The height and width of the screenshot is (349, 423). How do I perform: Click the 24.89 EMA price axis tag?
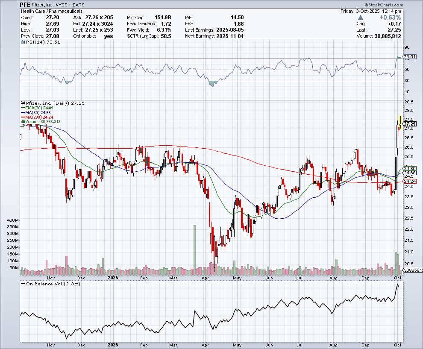pos(409,168)
